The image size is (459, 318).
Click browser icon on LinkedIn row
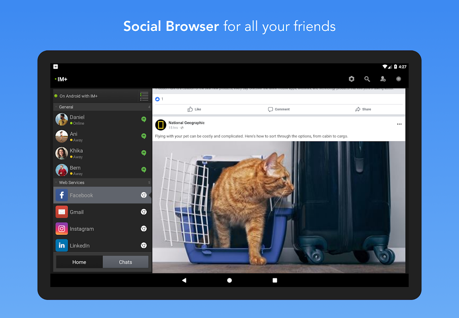coord(144,245)
